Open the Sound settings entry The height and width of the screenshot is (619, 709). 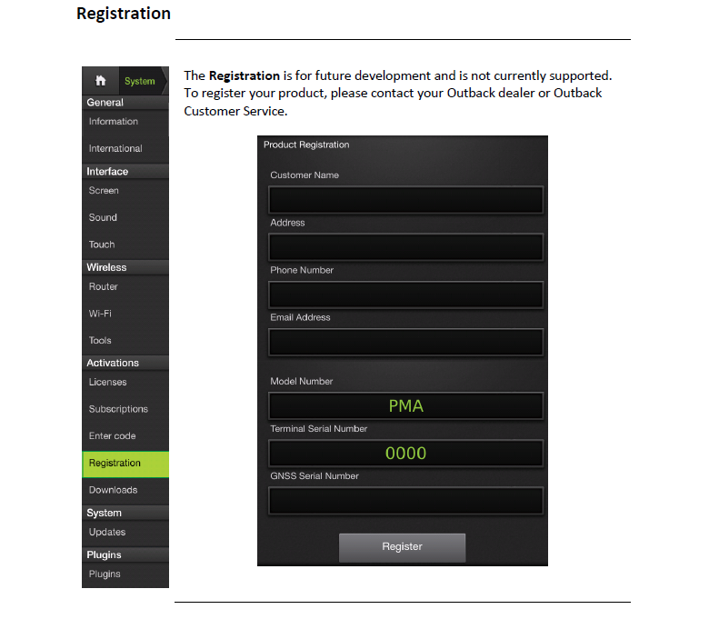click(125, 218)
